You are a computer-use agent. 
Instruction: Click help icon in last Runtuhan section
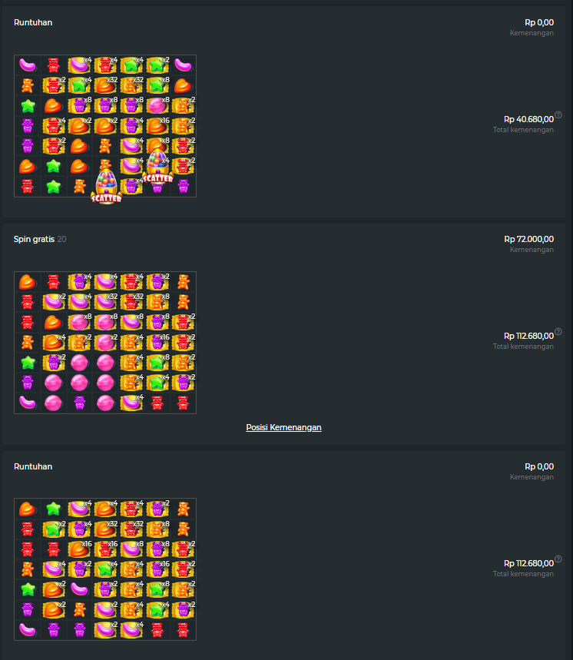point(558,559)
